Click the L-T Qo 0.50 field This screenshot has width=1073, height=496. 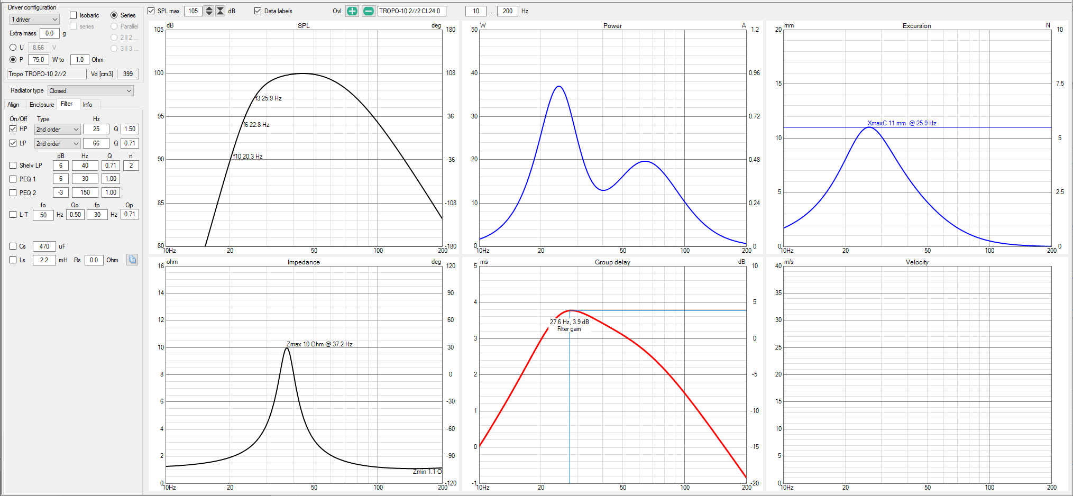point(76,215)
